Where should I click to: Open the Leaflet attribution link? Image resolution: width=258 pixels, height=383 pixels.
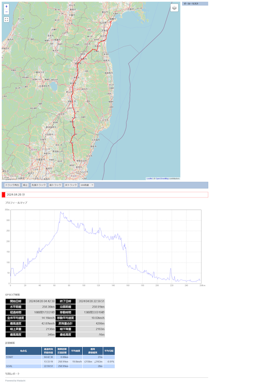(149, 178)
